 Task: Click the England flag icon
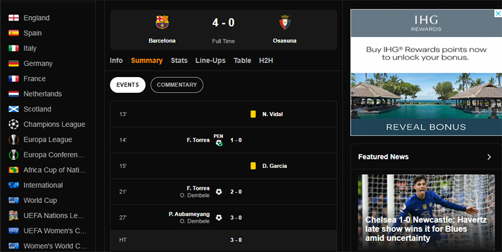[13, 18]
